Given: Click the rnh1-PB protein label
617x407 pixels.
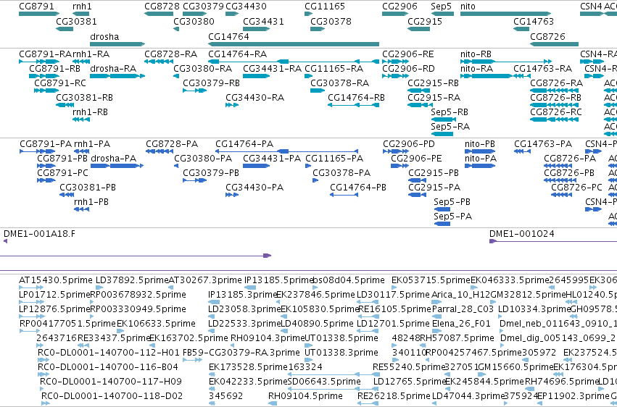Looking at the screenshot, I should [91, 202].
